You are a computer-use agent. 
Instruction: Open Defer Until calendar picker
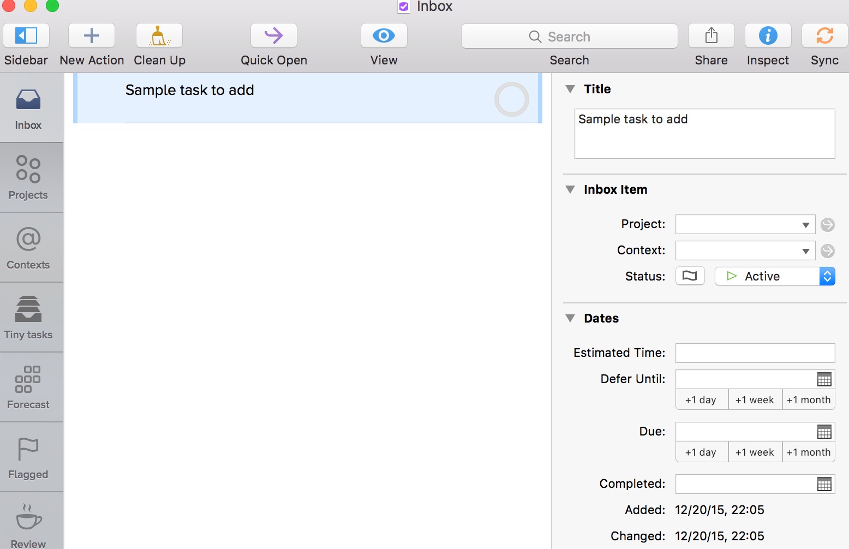click(x=824, y=379)
